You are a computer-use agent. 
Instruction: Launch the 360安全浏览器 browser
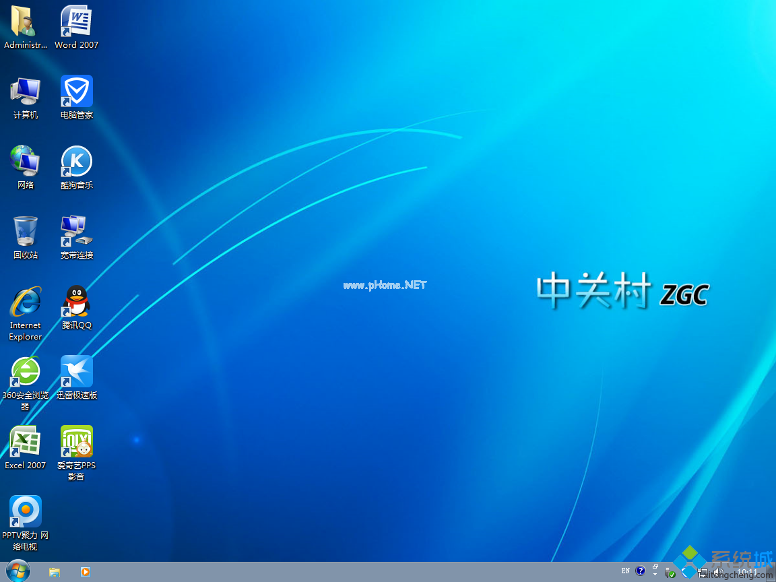pyautogui.click(x=25, y=371)
